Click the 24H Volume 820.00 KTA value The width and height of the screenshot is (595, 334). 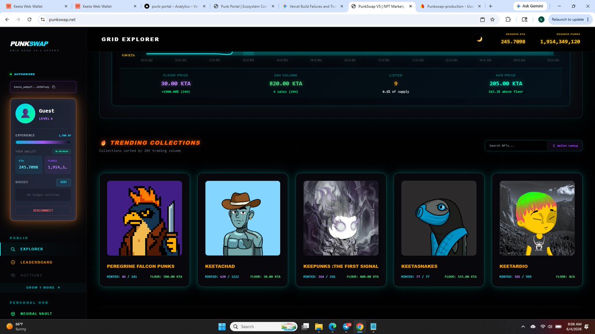[x=286, y=84]
